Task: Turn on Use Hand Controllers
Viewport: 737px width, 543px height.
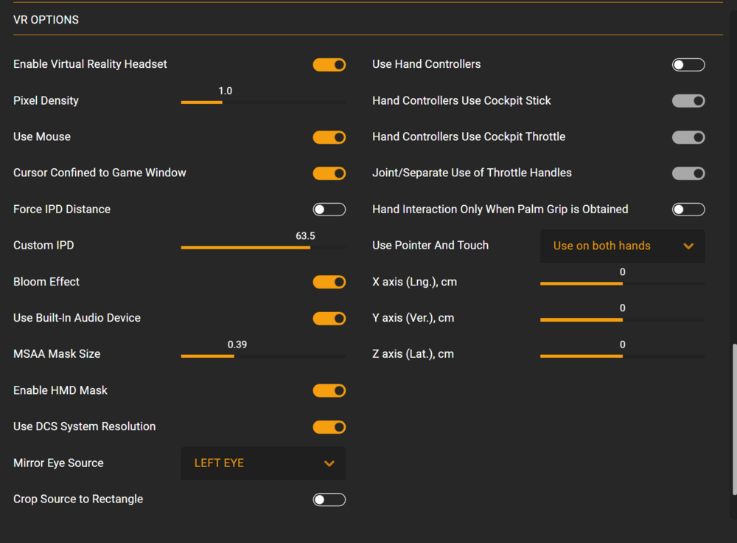Action: (688, 65)
